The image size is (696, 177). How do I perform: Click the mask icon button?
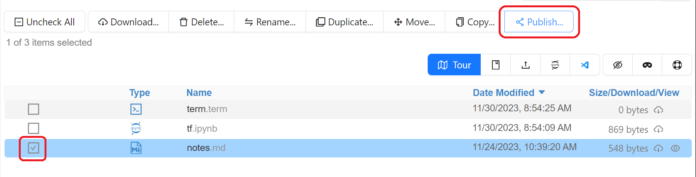[x=647, y=65]
